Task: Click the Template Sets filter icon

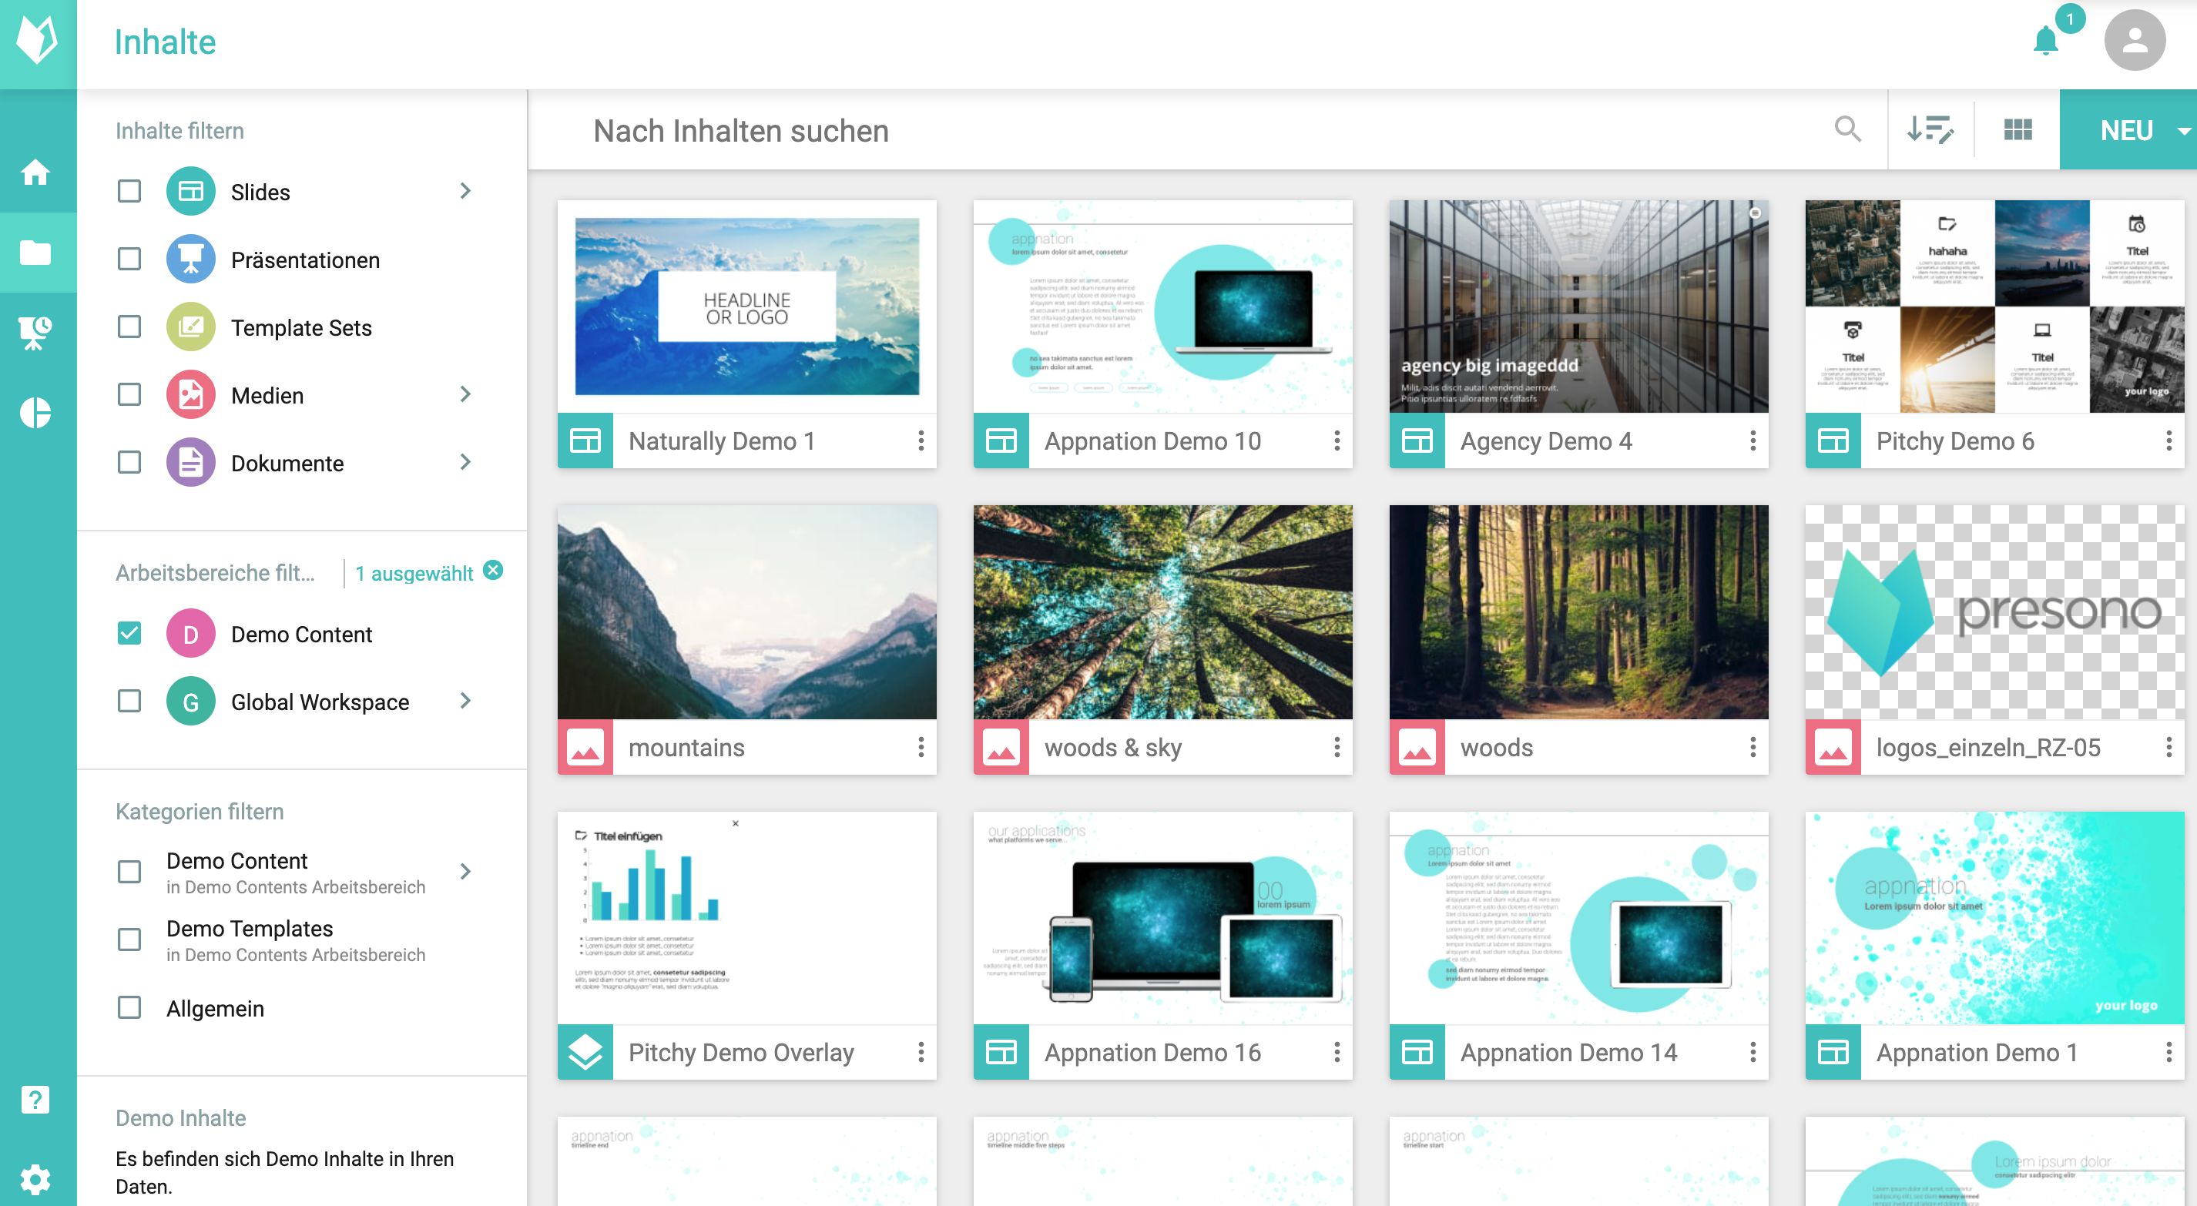Action: click(x=190, y=327)
